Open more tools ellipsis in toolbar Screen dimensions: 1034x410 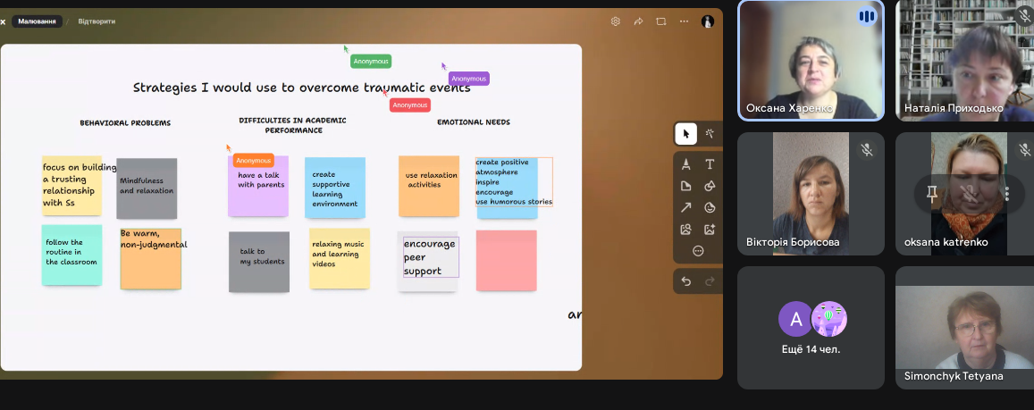pyautogui.click(x=698, y=251)
